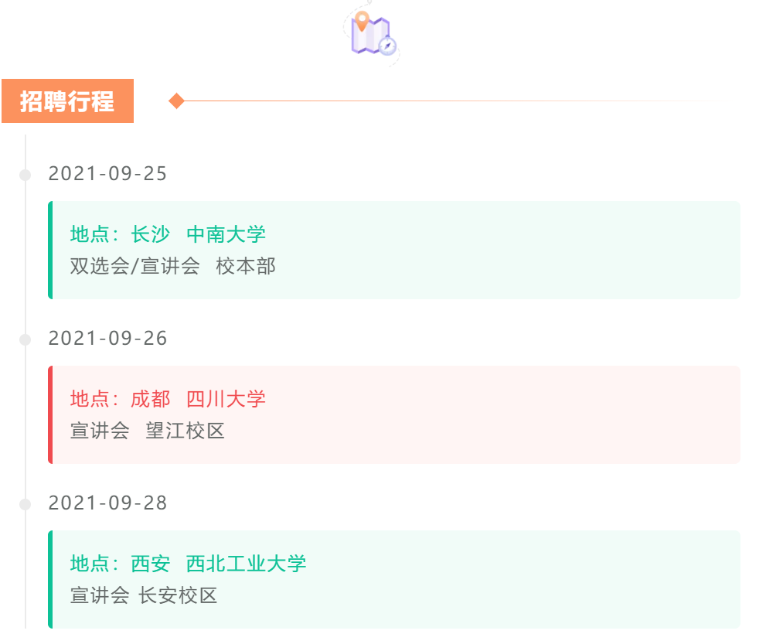Click the red left border of 成都 card

(50, 414)
